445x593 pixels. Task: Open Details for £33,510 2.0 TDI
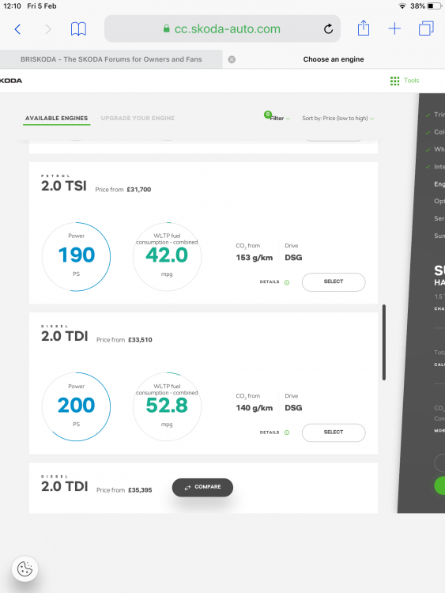tap(270, 432)
